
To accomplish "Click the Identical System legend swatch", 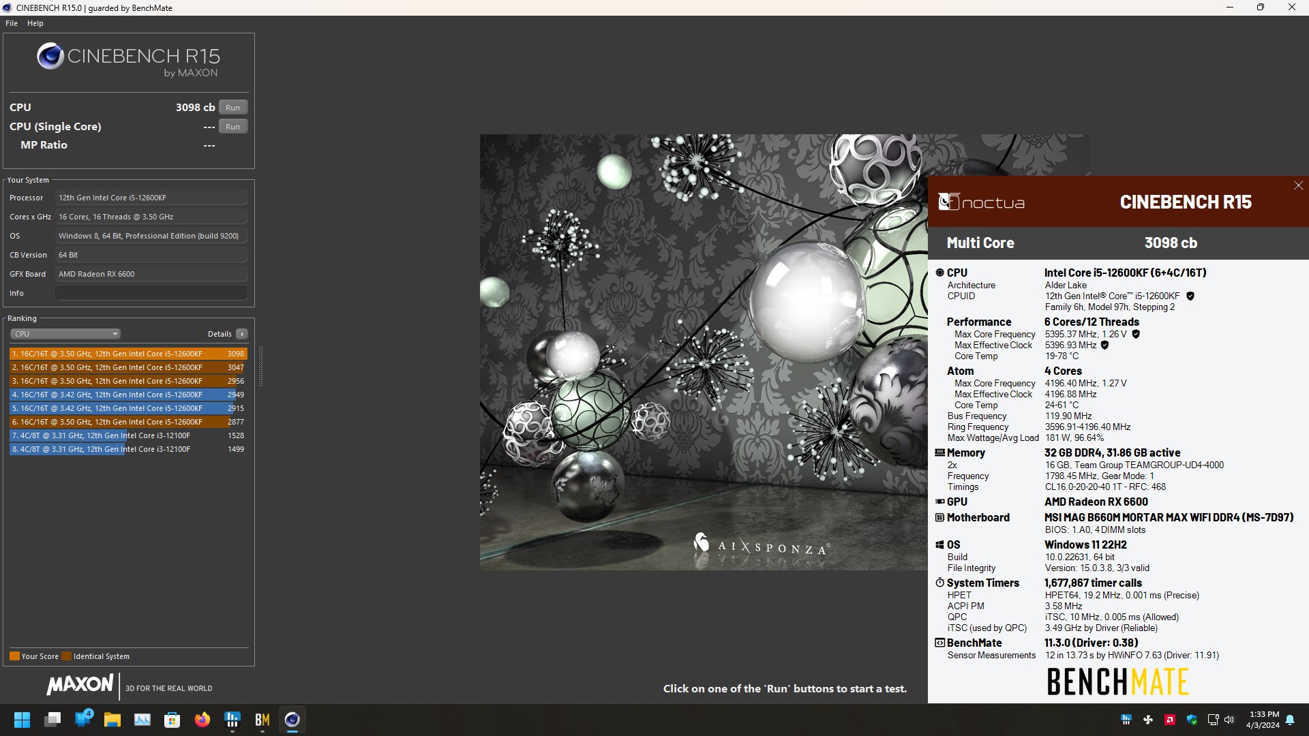I will click(66, 656).
